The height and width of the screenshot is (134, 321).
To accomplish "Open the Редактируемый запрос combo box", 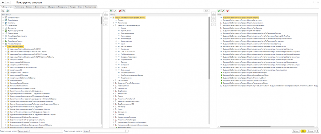I will click(61, 131).
